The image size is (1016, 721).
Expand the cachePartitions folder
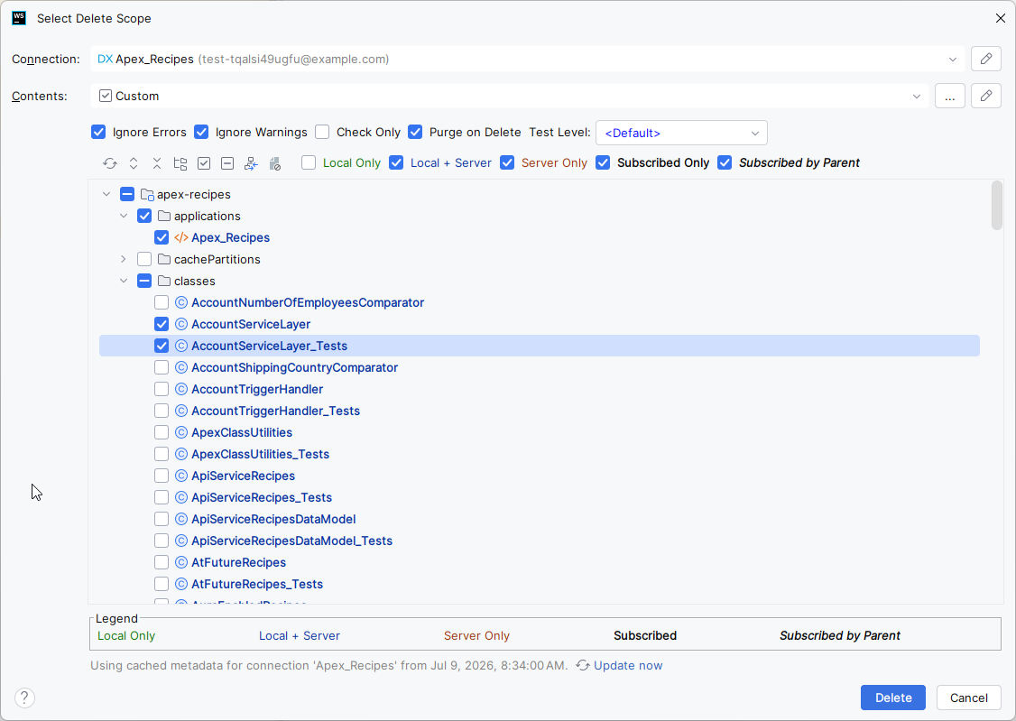click(x=123, y=259)
